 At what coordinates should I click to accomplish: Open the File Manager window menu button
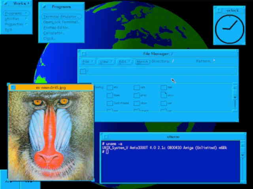pyautogui.click(x=84, y=54)
